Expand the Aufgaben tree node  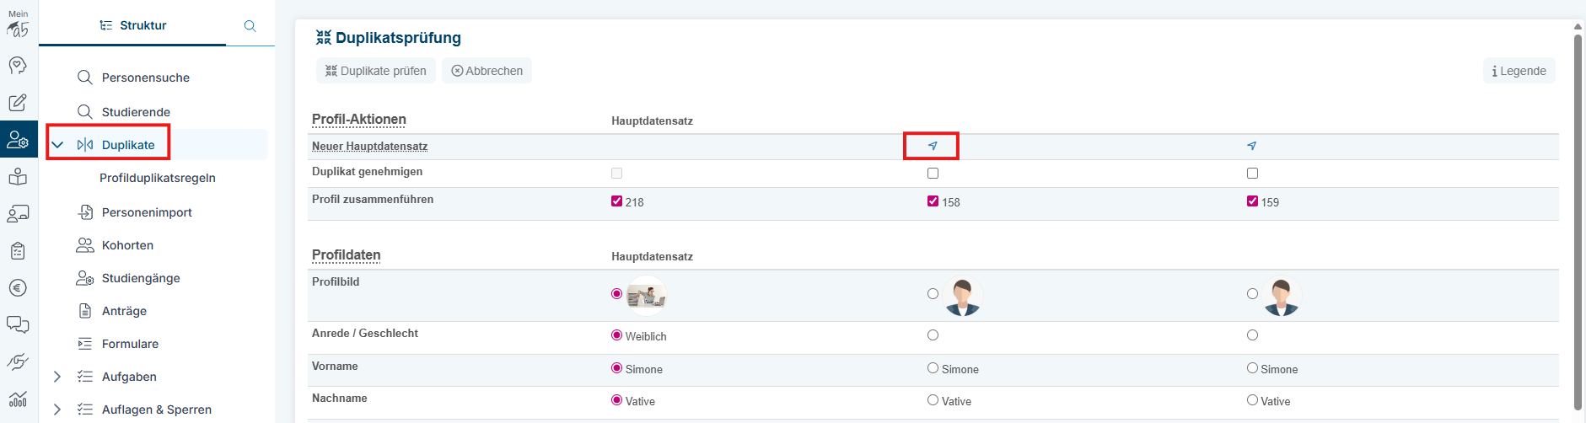(57, 377)
